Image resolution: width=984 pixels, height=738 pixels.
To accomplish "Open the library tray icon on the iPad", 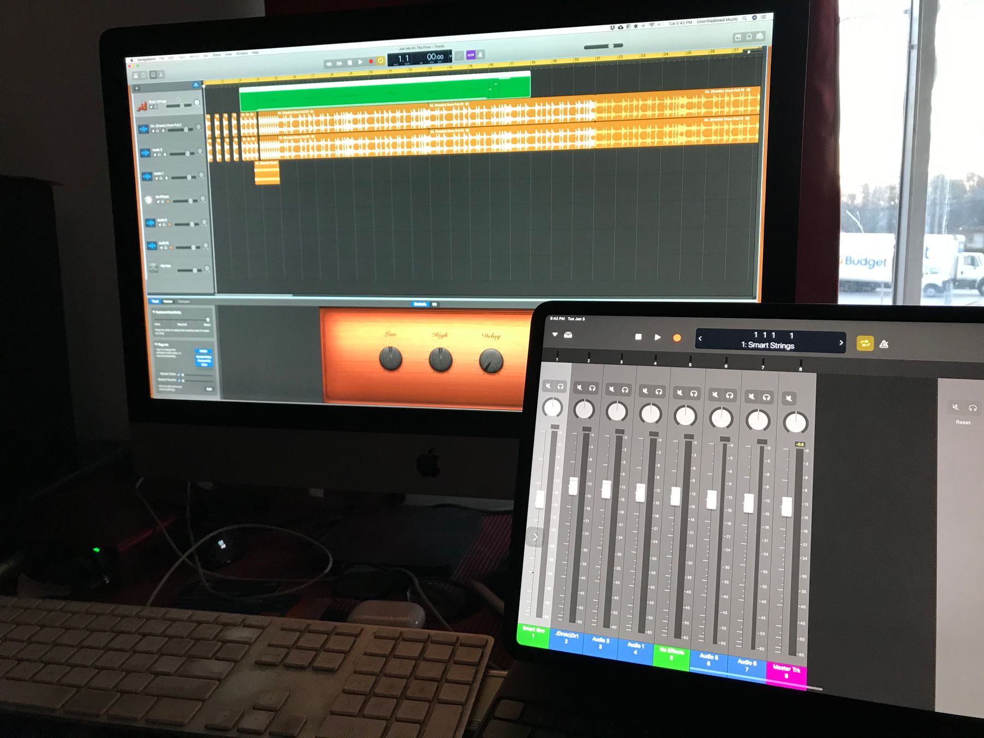I will [569, 335].
